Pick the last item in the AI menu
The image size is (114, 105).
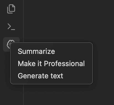click(40, 76)
